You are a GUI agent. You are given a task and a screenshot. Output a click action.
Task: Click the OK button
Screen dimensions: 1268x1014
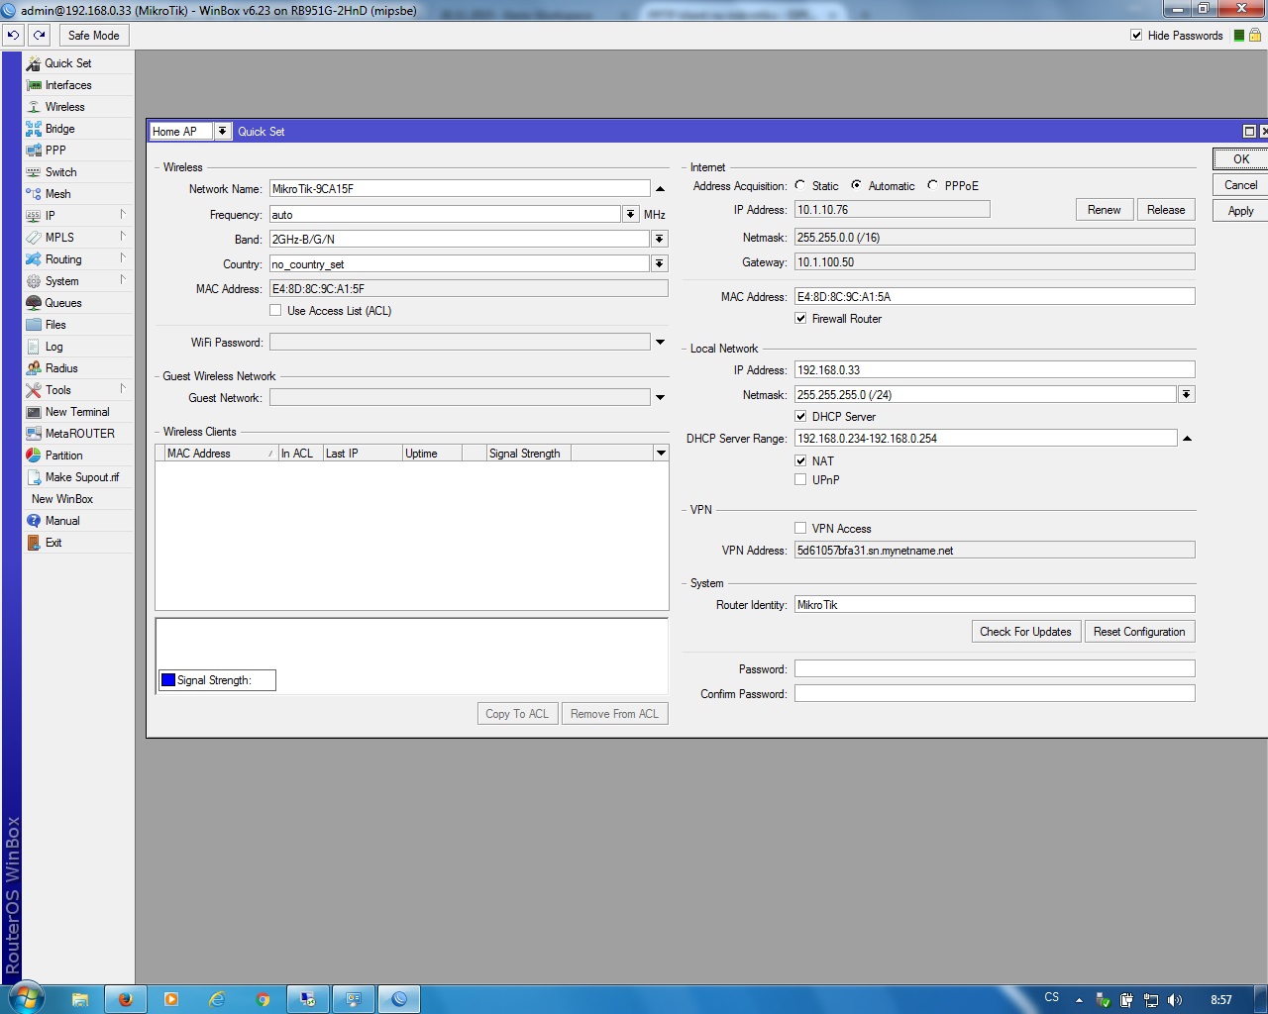1240,158
